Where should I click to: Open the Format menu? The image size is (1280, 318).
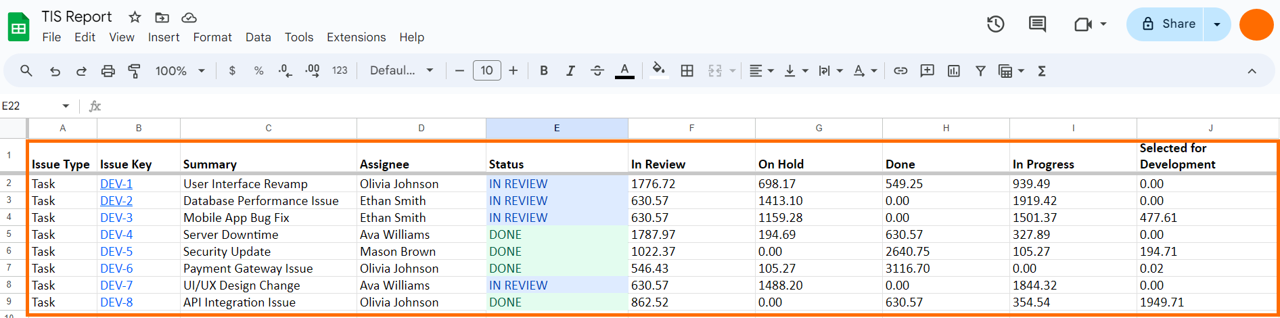212,37
